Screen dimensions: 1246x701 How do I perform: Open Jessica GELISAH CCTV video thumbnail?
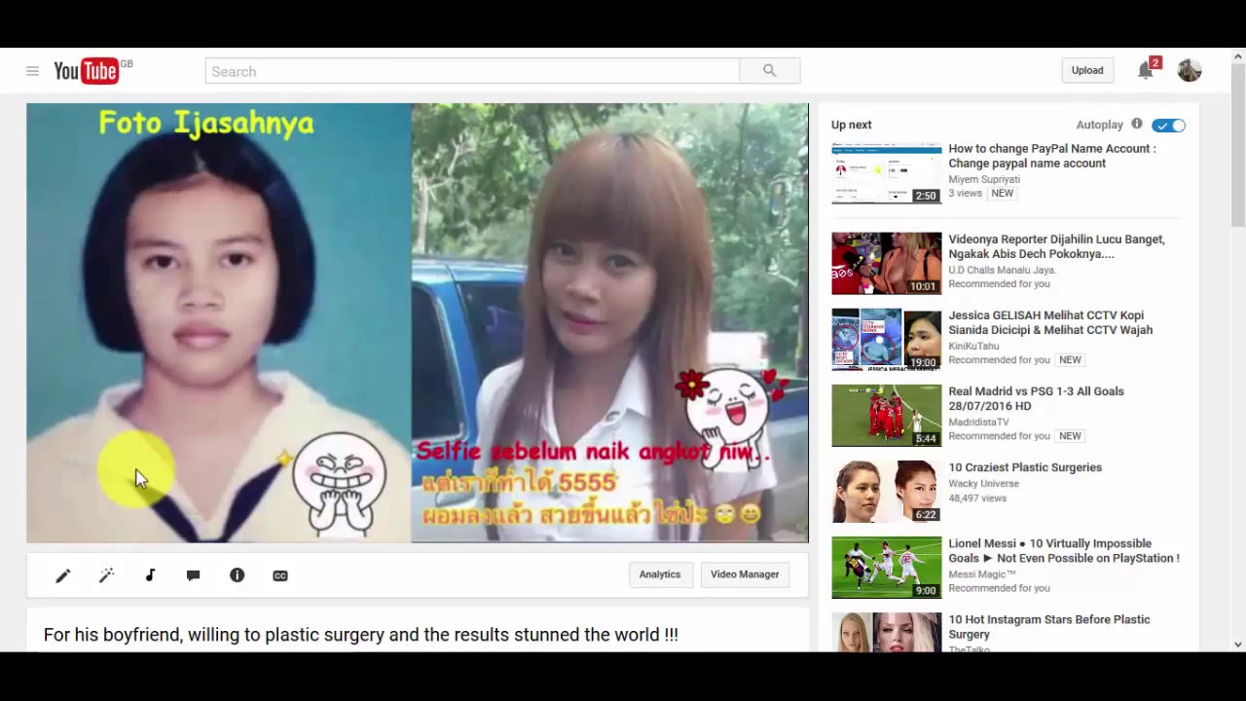(887, 339)
